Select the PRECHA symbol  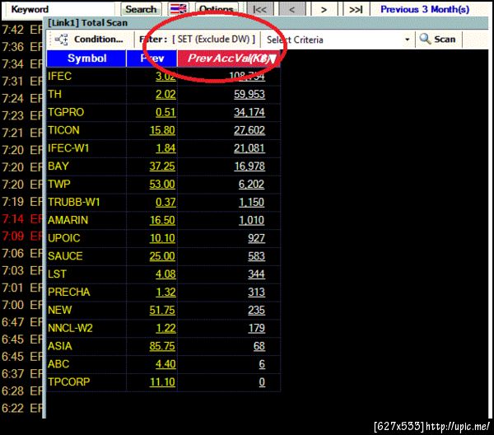[x=69, y=292]
